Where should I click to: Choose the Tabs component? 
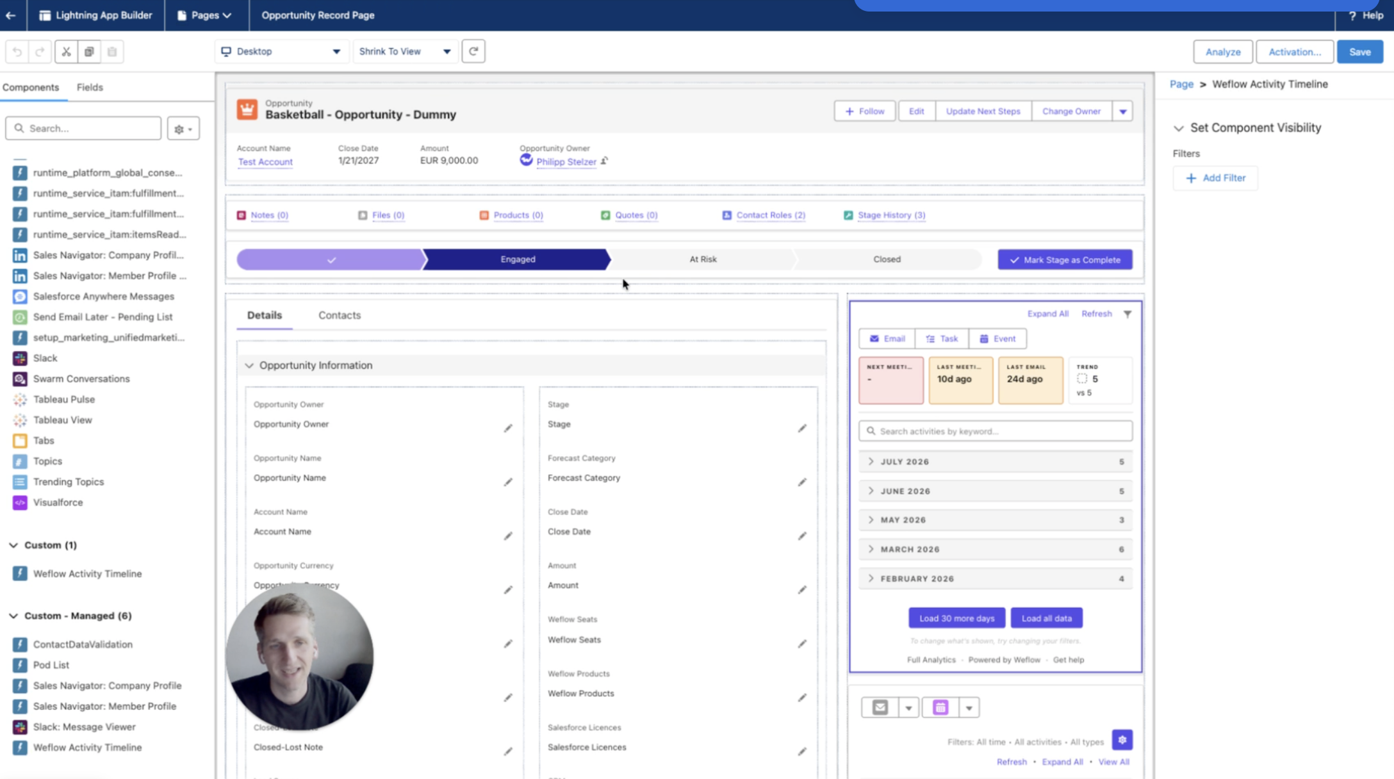click(x=44, y=440)
